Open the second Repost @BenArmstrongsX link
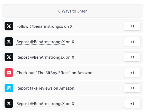 pos(41,57)
